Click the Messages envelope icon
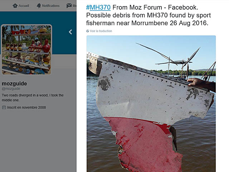Image resolution: width=229 pixels, height=172 pixels. [x=69, y=6]
